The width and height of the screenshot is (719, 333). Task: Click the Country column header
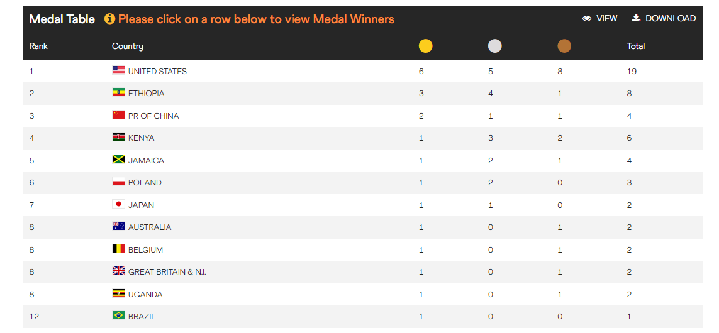tap(127, 46)
